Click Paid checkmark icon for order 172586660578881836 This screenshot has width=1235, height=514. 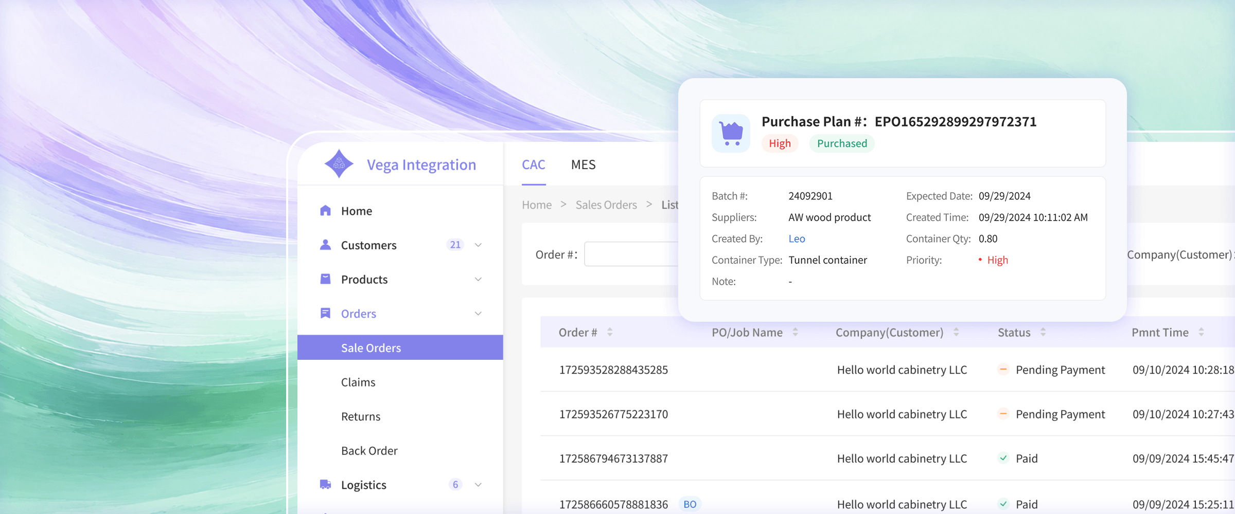tap(1003, 504)
